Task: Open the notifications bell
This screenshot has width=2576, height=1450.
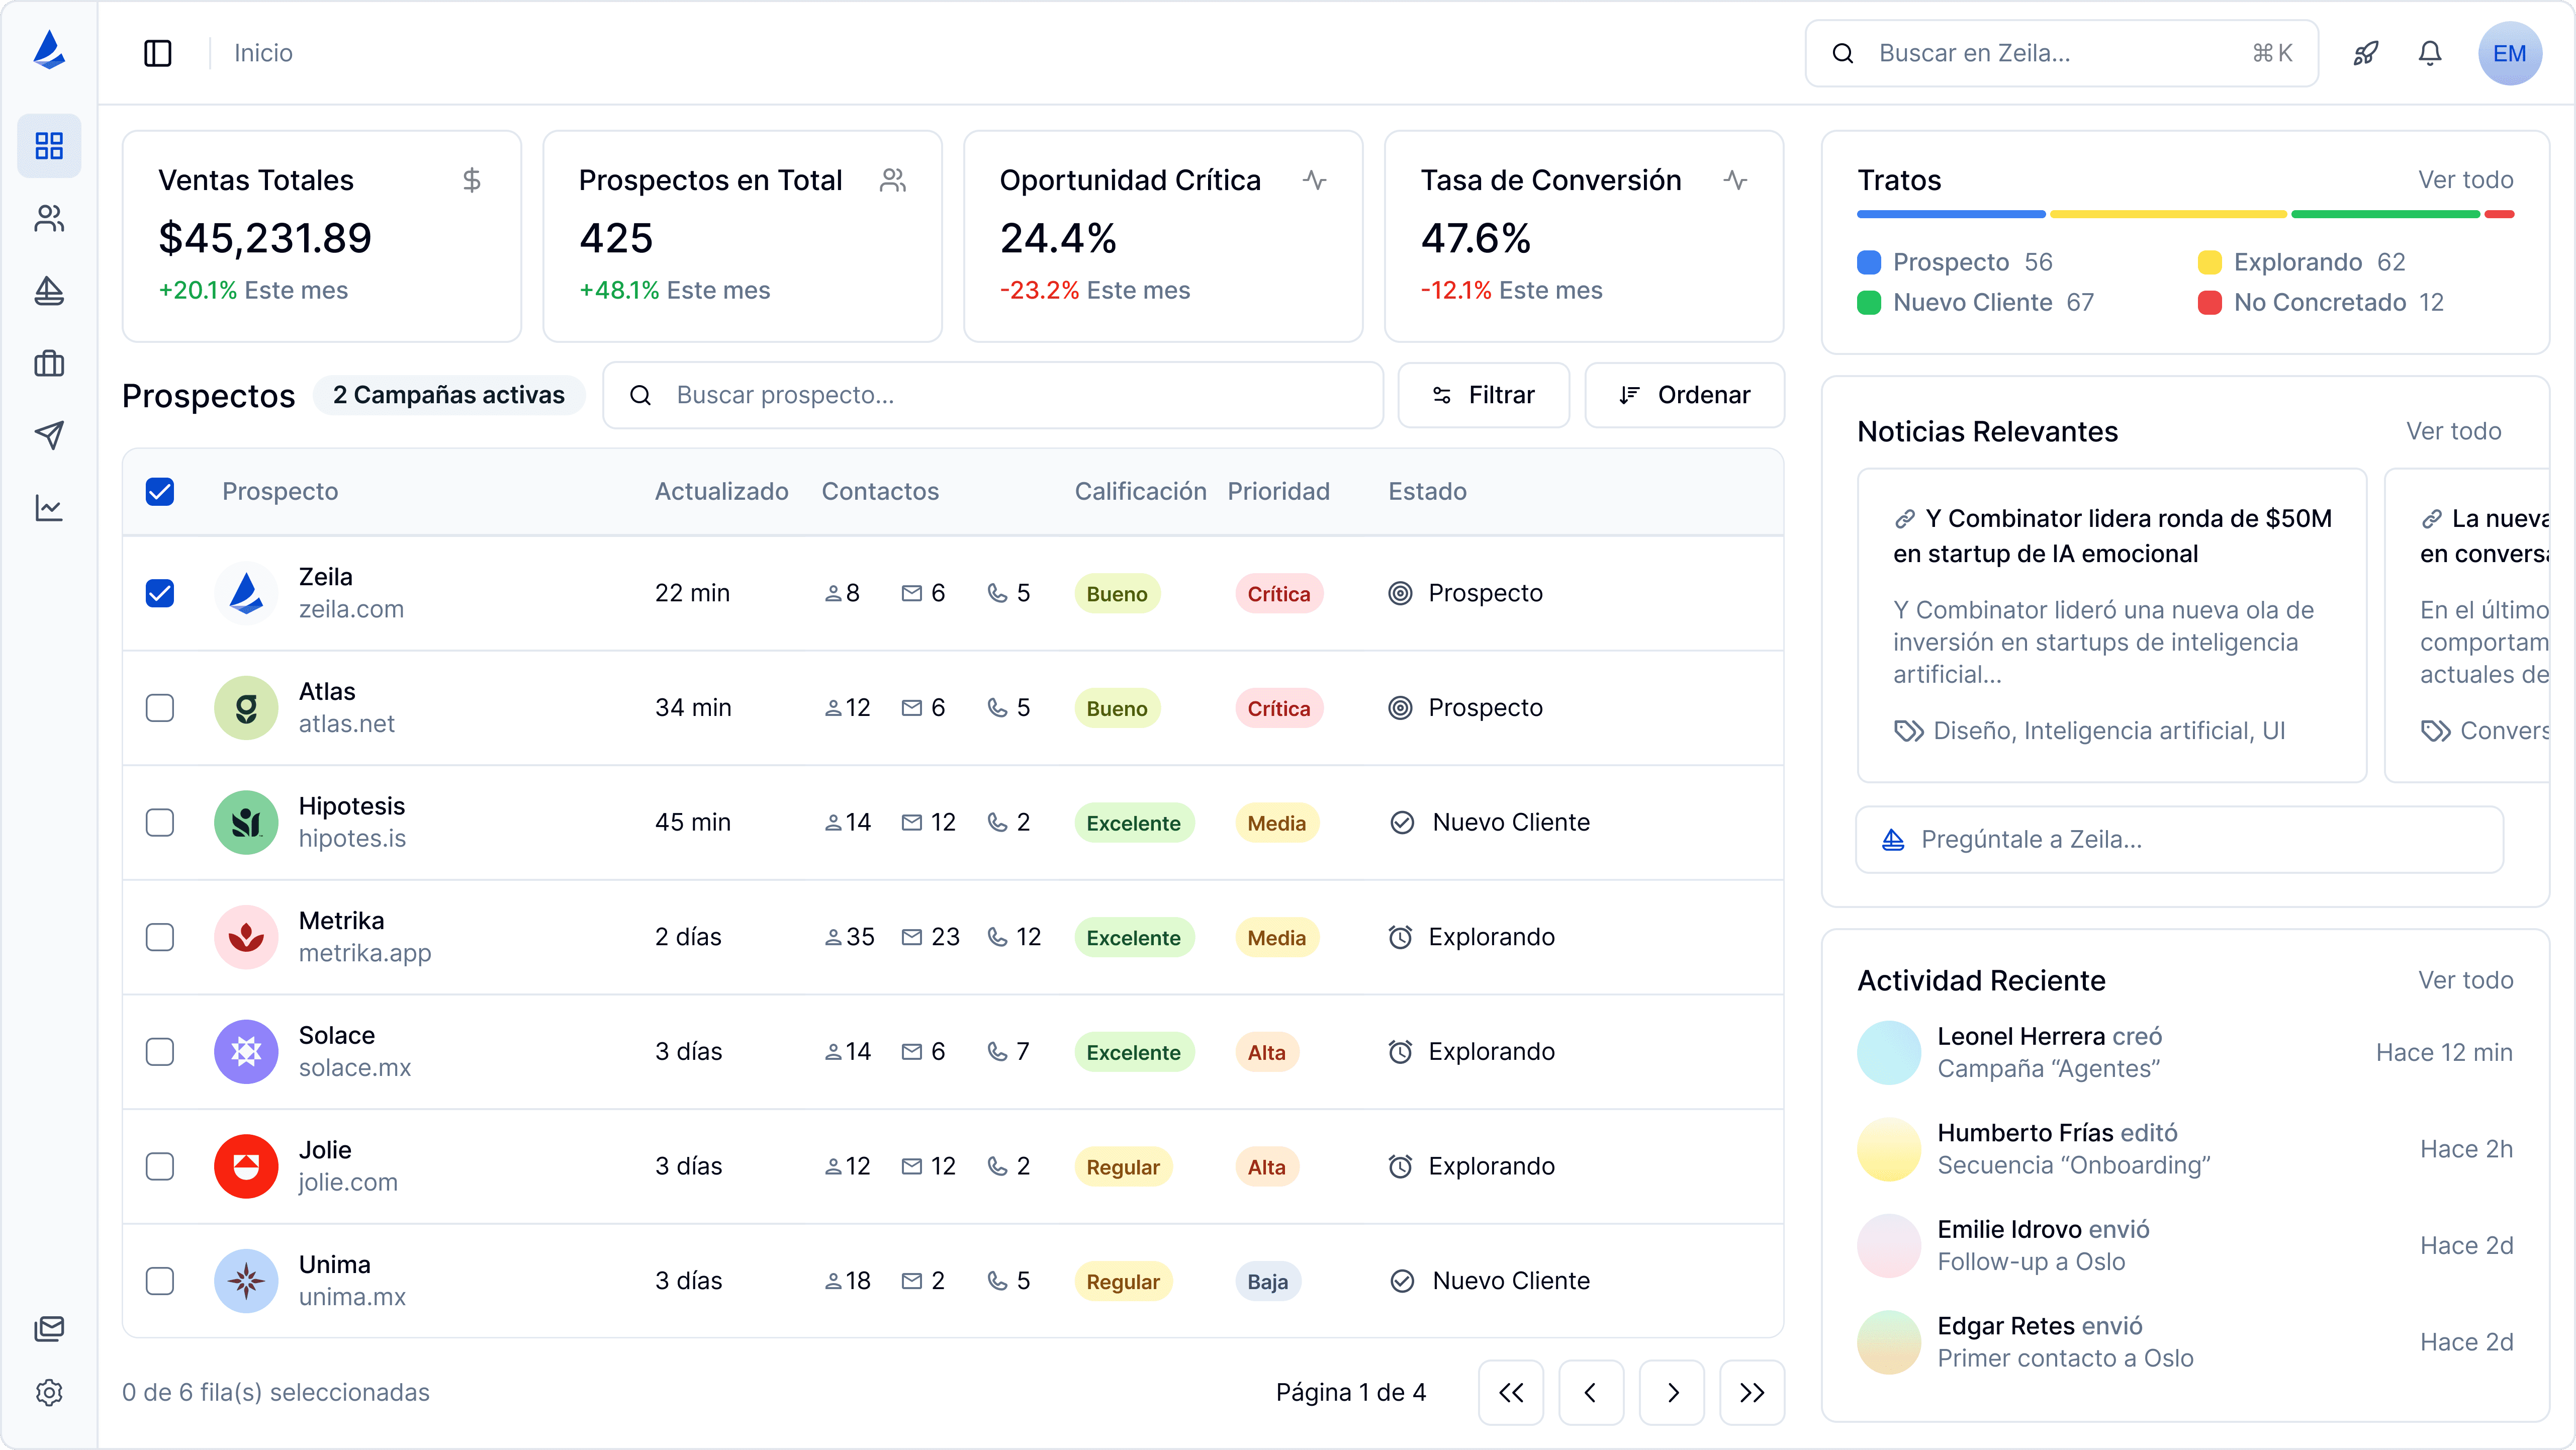Action: coord(2430,53)
